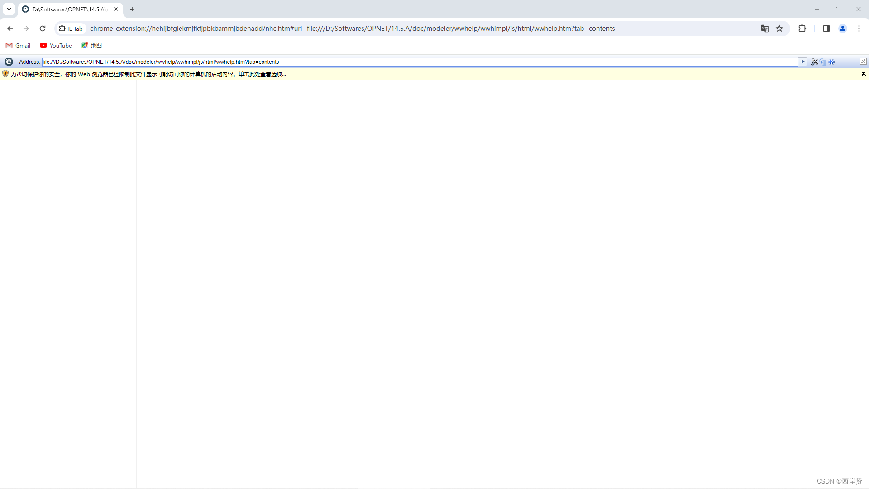
Task: Click the IE Tab logo beside Address
Action: (x=9, y=62)
